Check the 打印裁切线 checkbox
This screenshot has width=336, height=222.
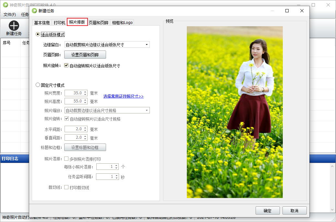[66, 187]
